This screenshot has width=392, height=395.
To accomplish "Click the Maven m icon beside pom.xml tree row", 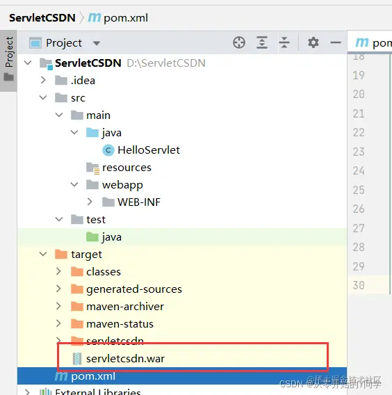I will pos(61,376).
